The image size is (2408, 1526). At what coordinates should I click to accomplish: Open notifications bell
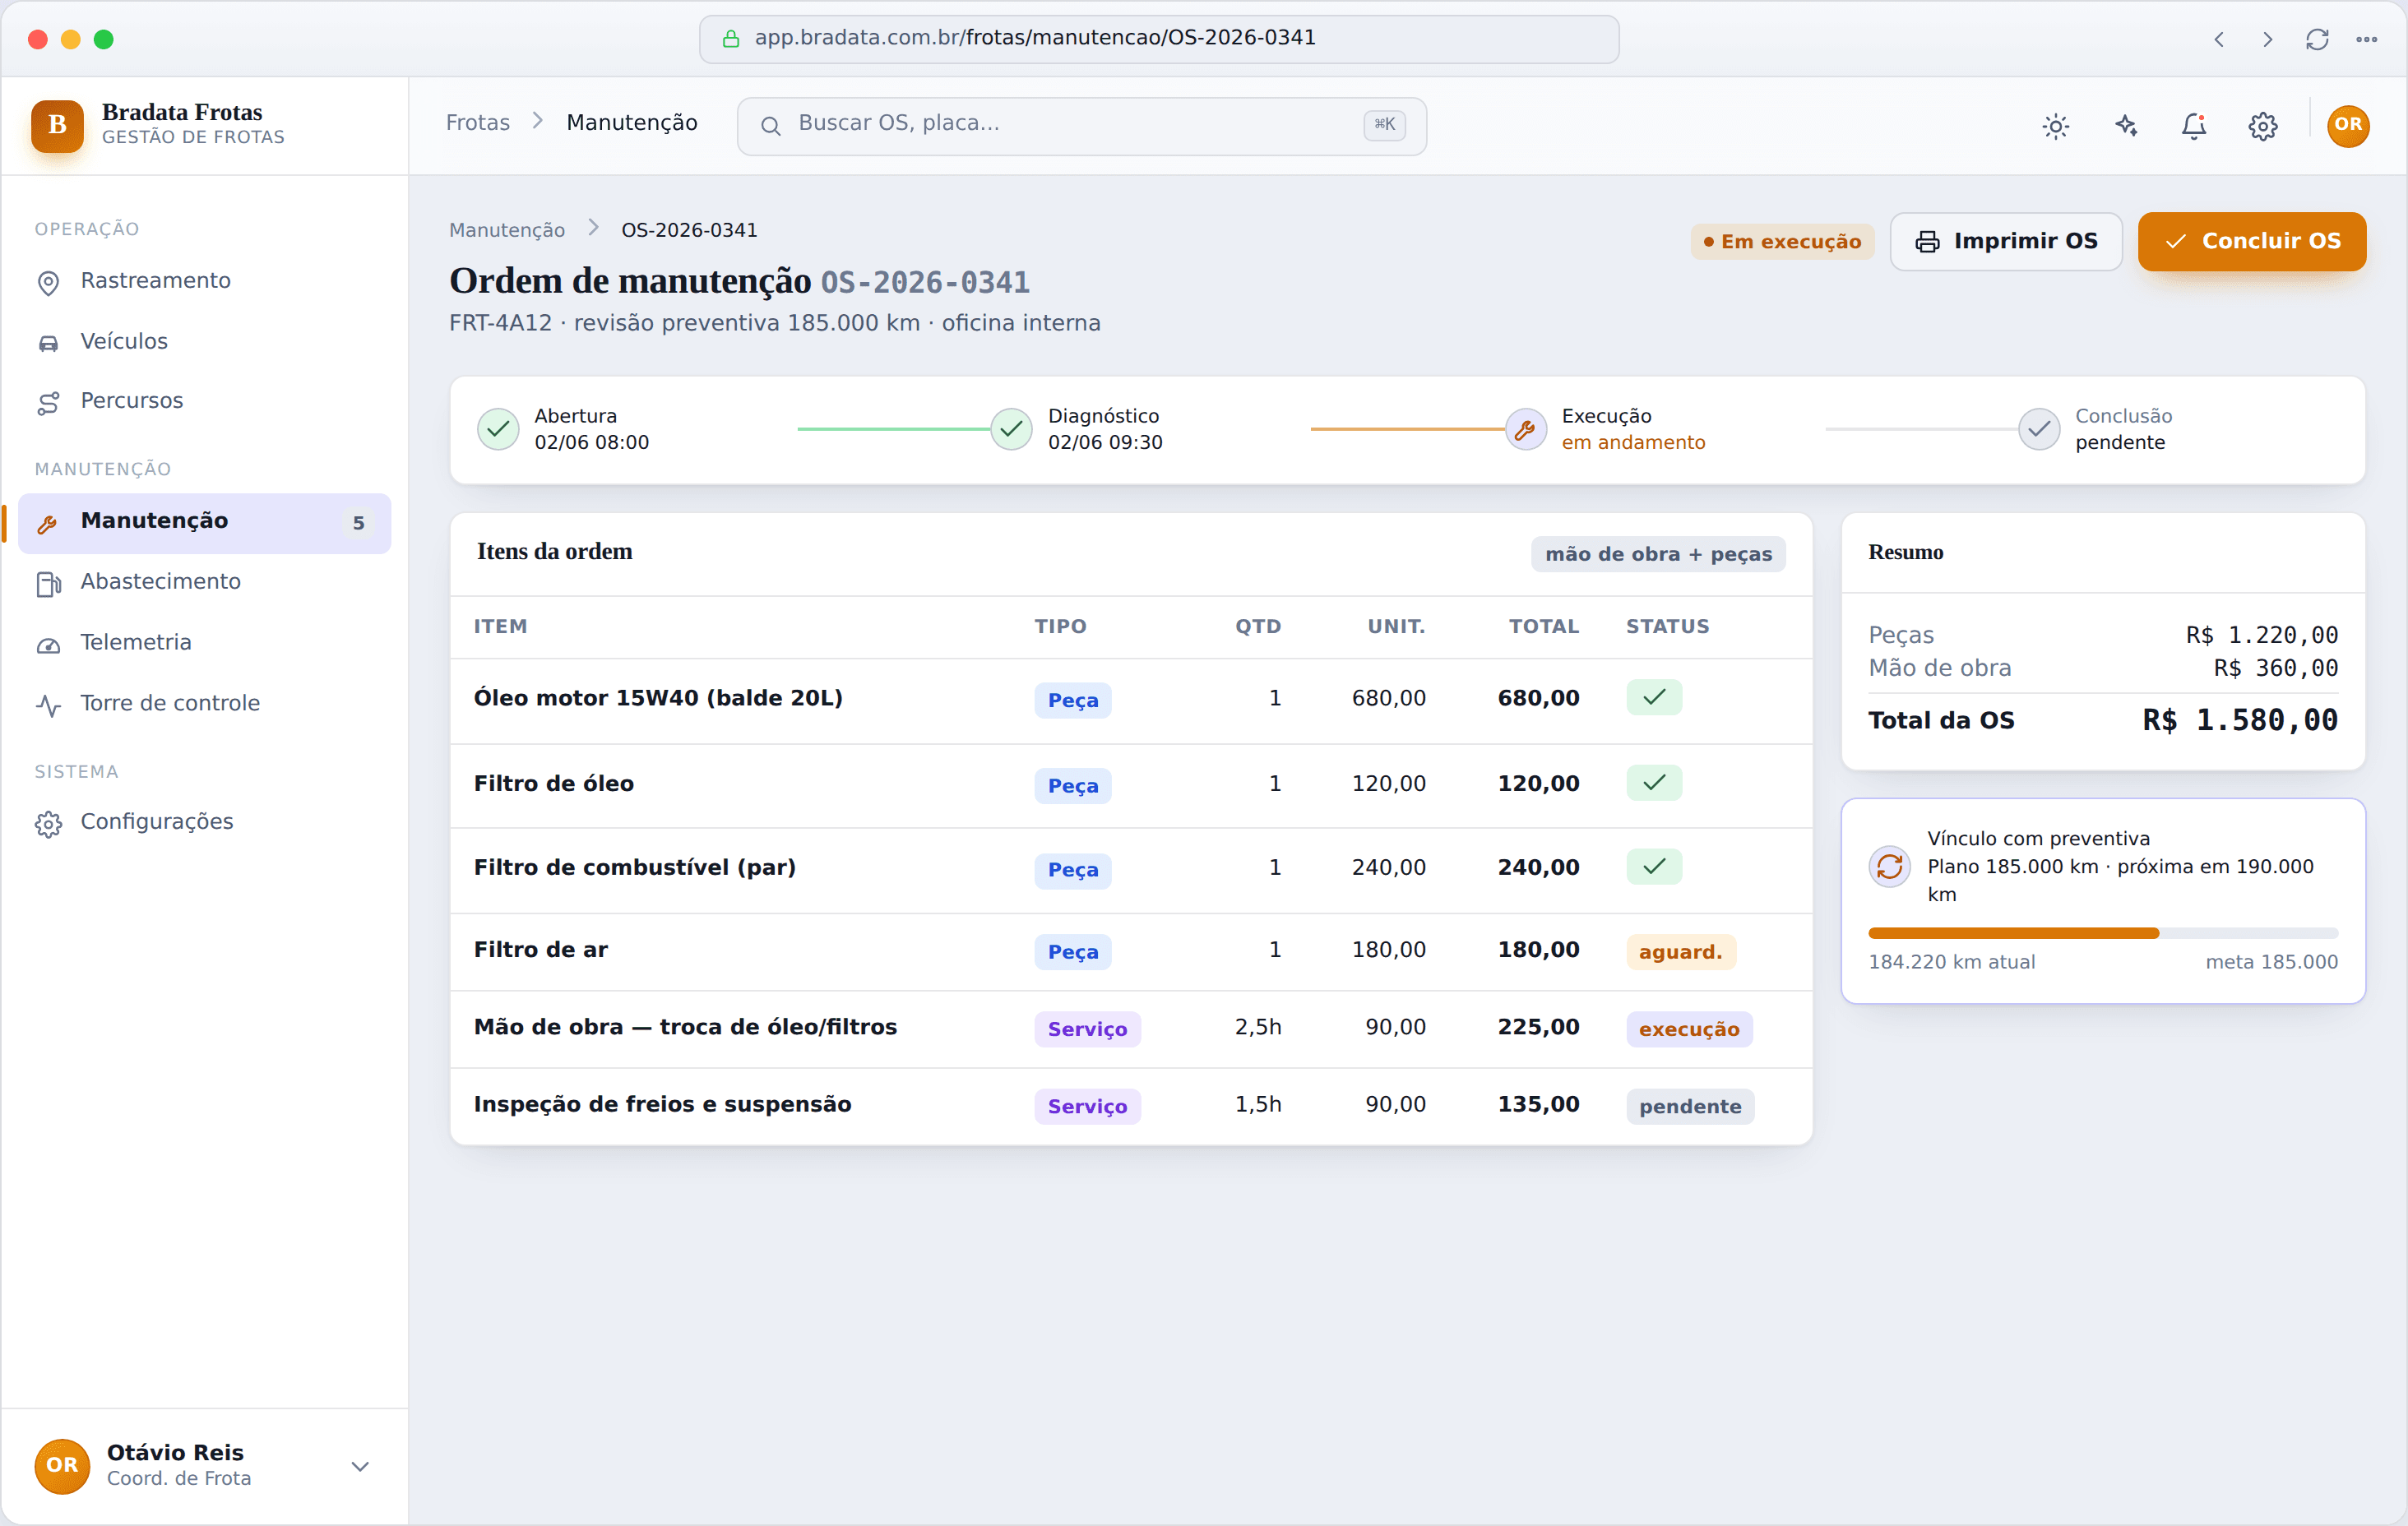(x=2194, y=126)
